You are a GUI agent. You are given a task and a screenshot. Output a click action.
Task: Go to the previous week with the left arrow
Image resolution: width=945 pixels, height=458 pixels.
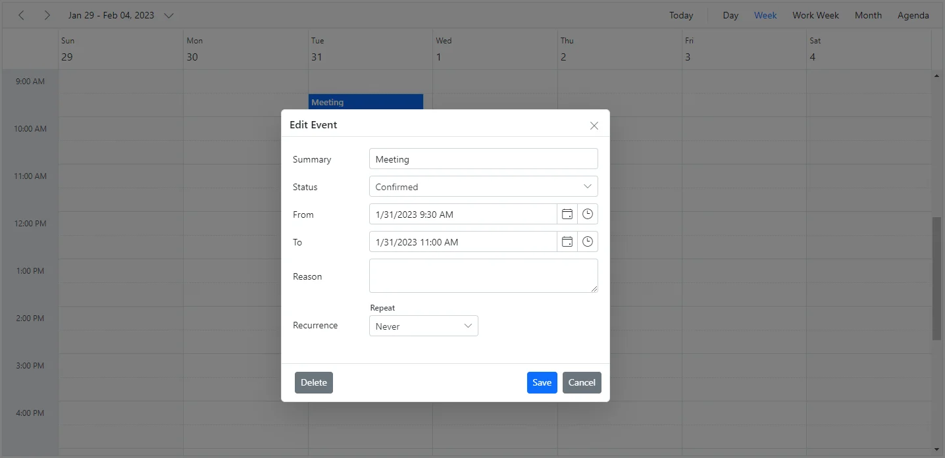(x=21, y=15)
